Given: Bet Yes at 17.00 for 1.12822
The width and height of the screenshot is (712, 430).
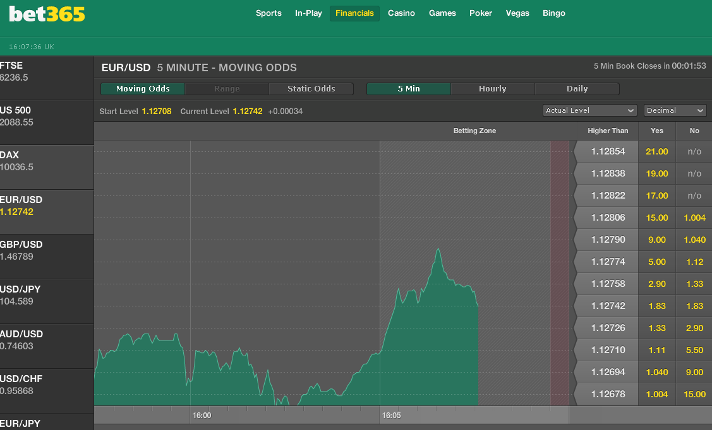Looking at the screenshot, I should coord(656,195).
